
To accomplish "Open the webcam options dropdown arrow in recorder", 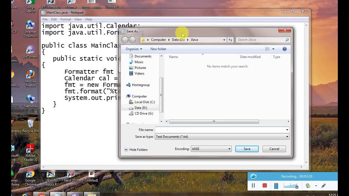I will tap(316, 186).
